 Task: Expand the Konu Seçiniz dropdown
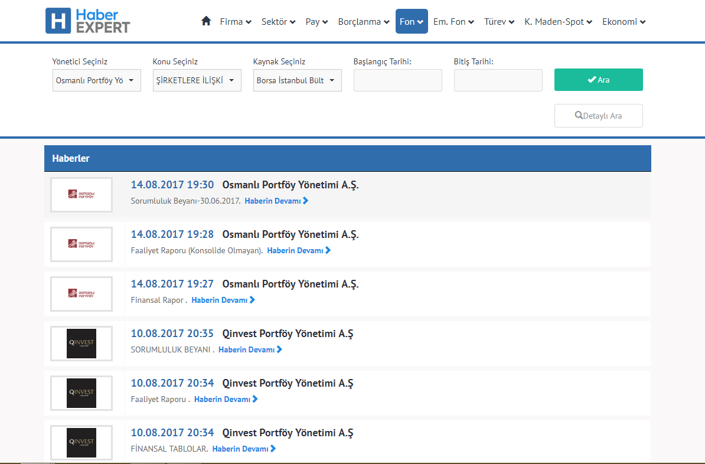pos(197,80)
